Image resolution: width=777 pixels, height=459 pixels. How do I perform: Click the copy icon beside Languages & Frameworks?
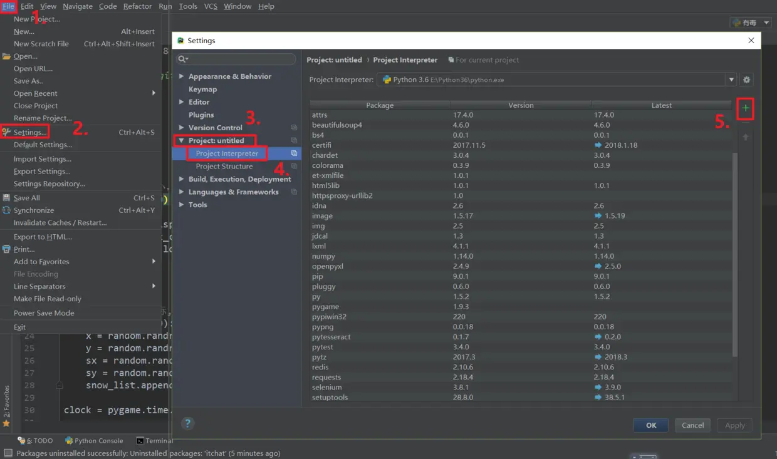(294, 192)
